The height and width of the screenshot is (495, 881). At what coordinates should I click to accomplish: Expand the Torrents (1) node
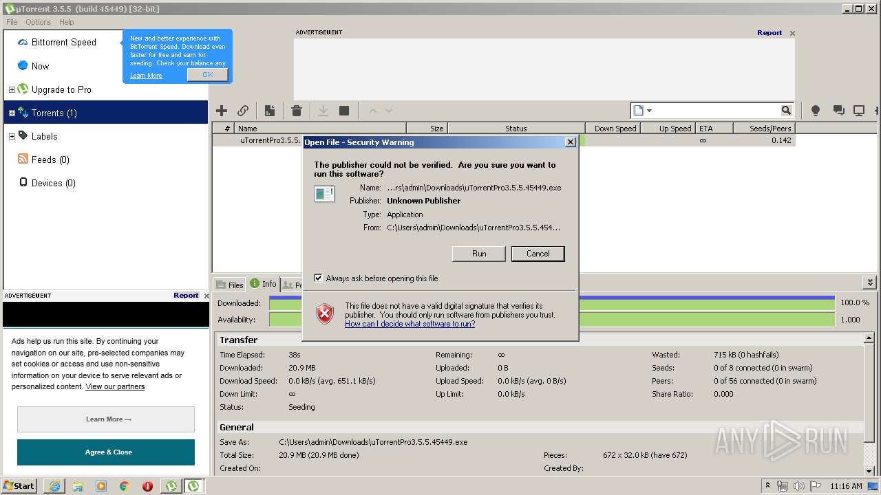(12, 113)
